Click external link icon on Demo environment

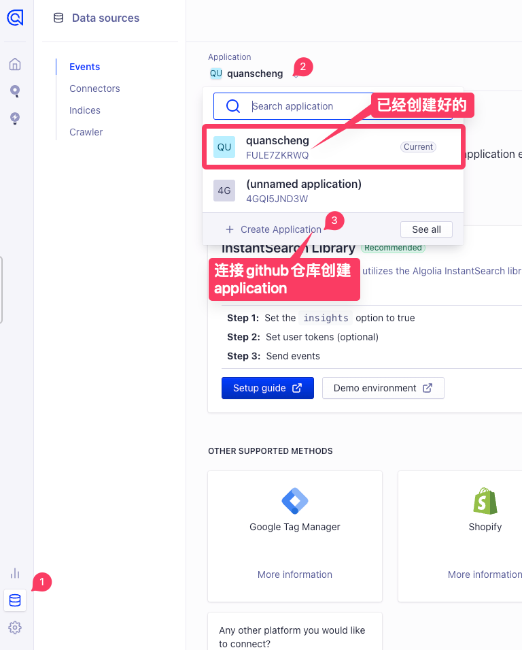coord(428,388)
